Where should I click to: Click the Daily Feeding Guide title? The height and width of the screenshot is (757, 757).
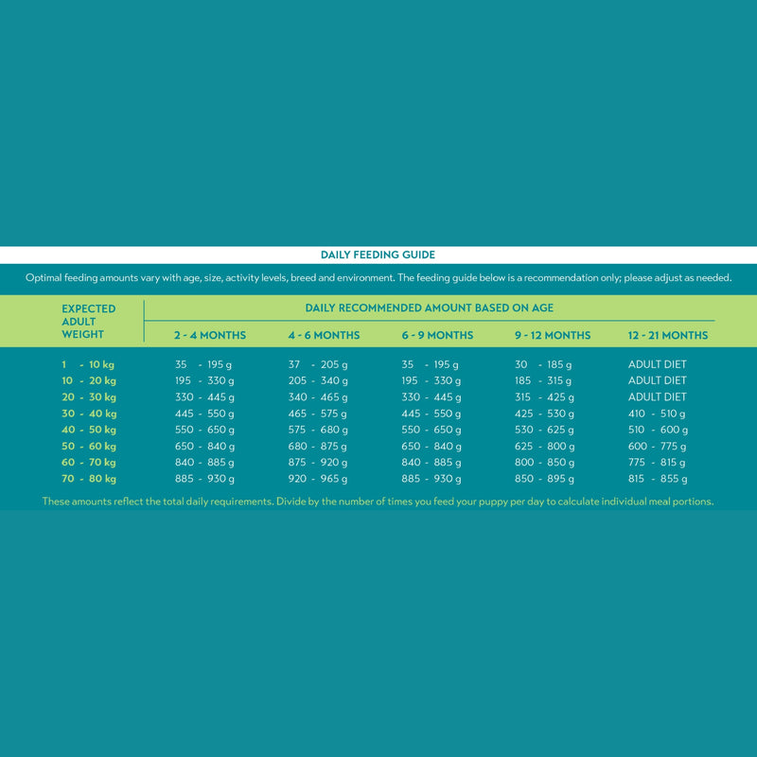pos(378,255)
